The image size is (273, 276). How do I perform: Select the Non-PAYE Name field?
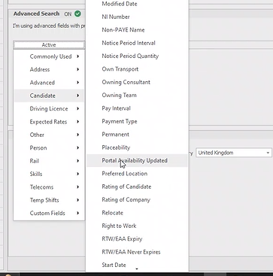point(137,30)
